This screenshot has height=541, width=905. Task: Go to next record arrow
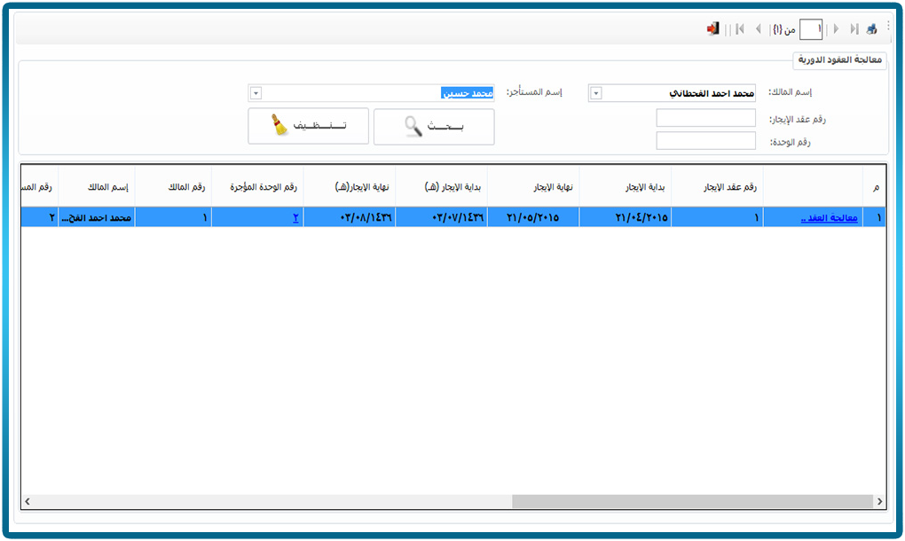tap(836, 29)
